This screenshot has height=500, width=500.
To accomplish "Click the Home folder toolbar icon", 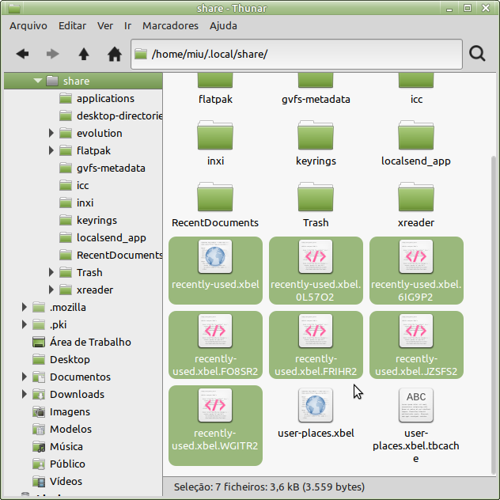I will pyautogui.click(x=115, y=54).
